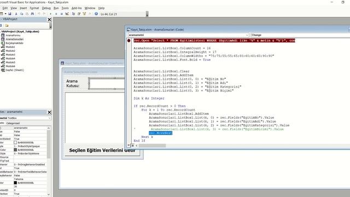Open the Tools menu
Screen dimensions: 350x197
click(65, 8)
